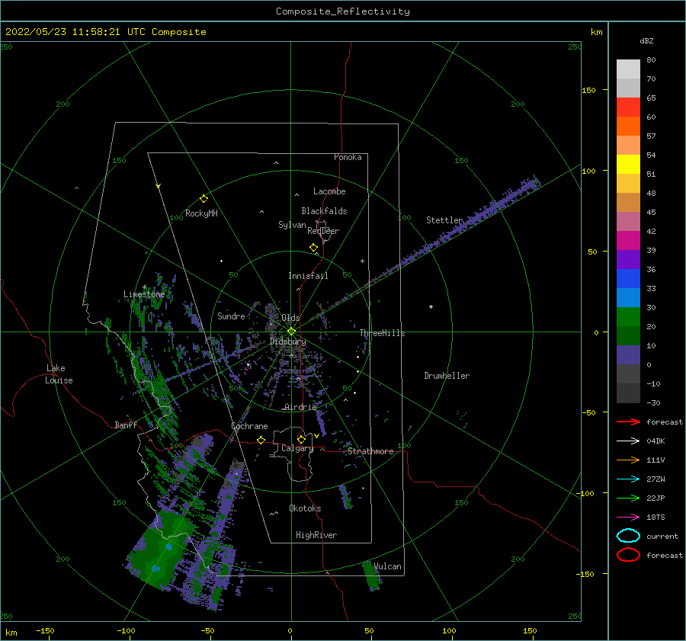Click the yellow diamond marker under Cochrane

(x=261, y=440)
